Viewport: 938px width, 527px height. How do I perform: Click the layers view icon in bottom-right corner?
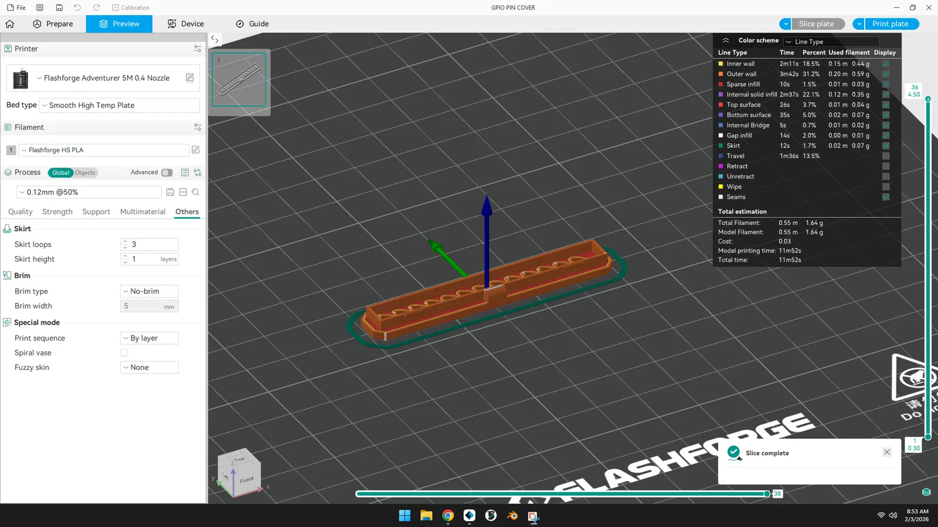pos(926,492)
